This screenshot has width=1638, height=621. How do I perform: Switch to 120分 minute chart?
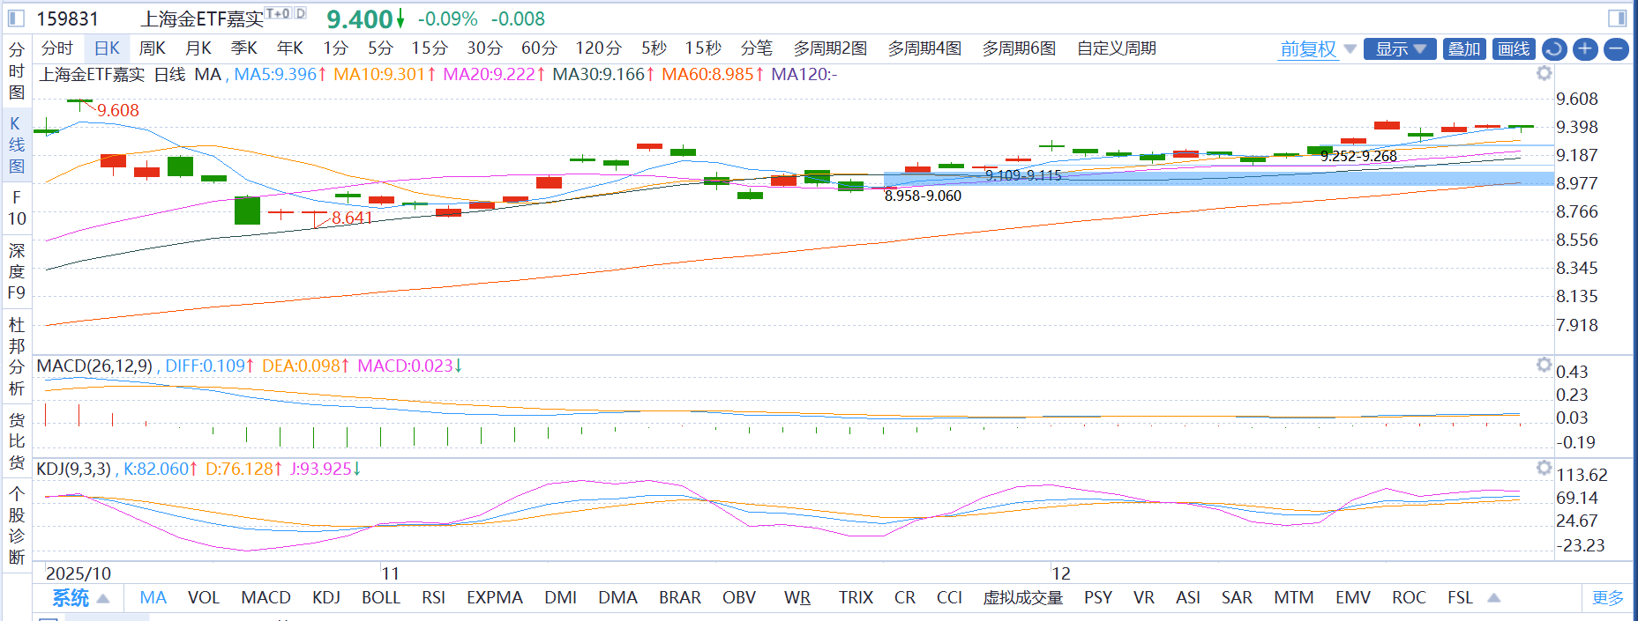pyautogui.click(x=598, y=48)
